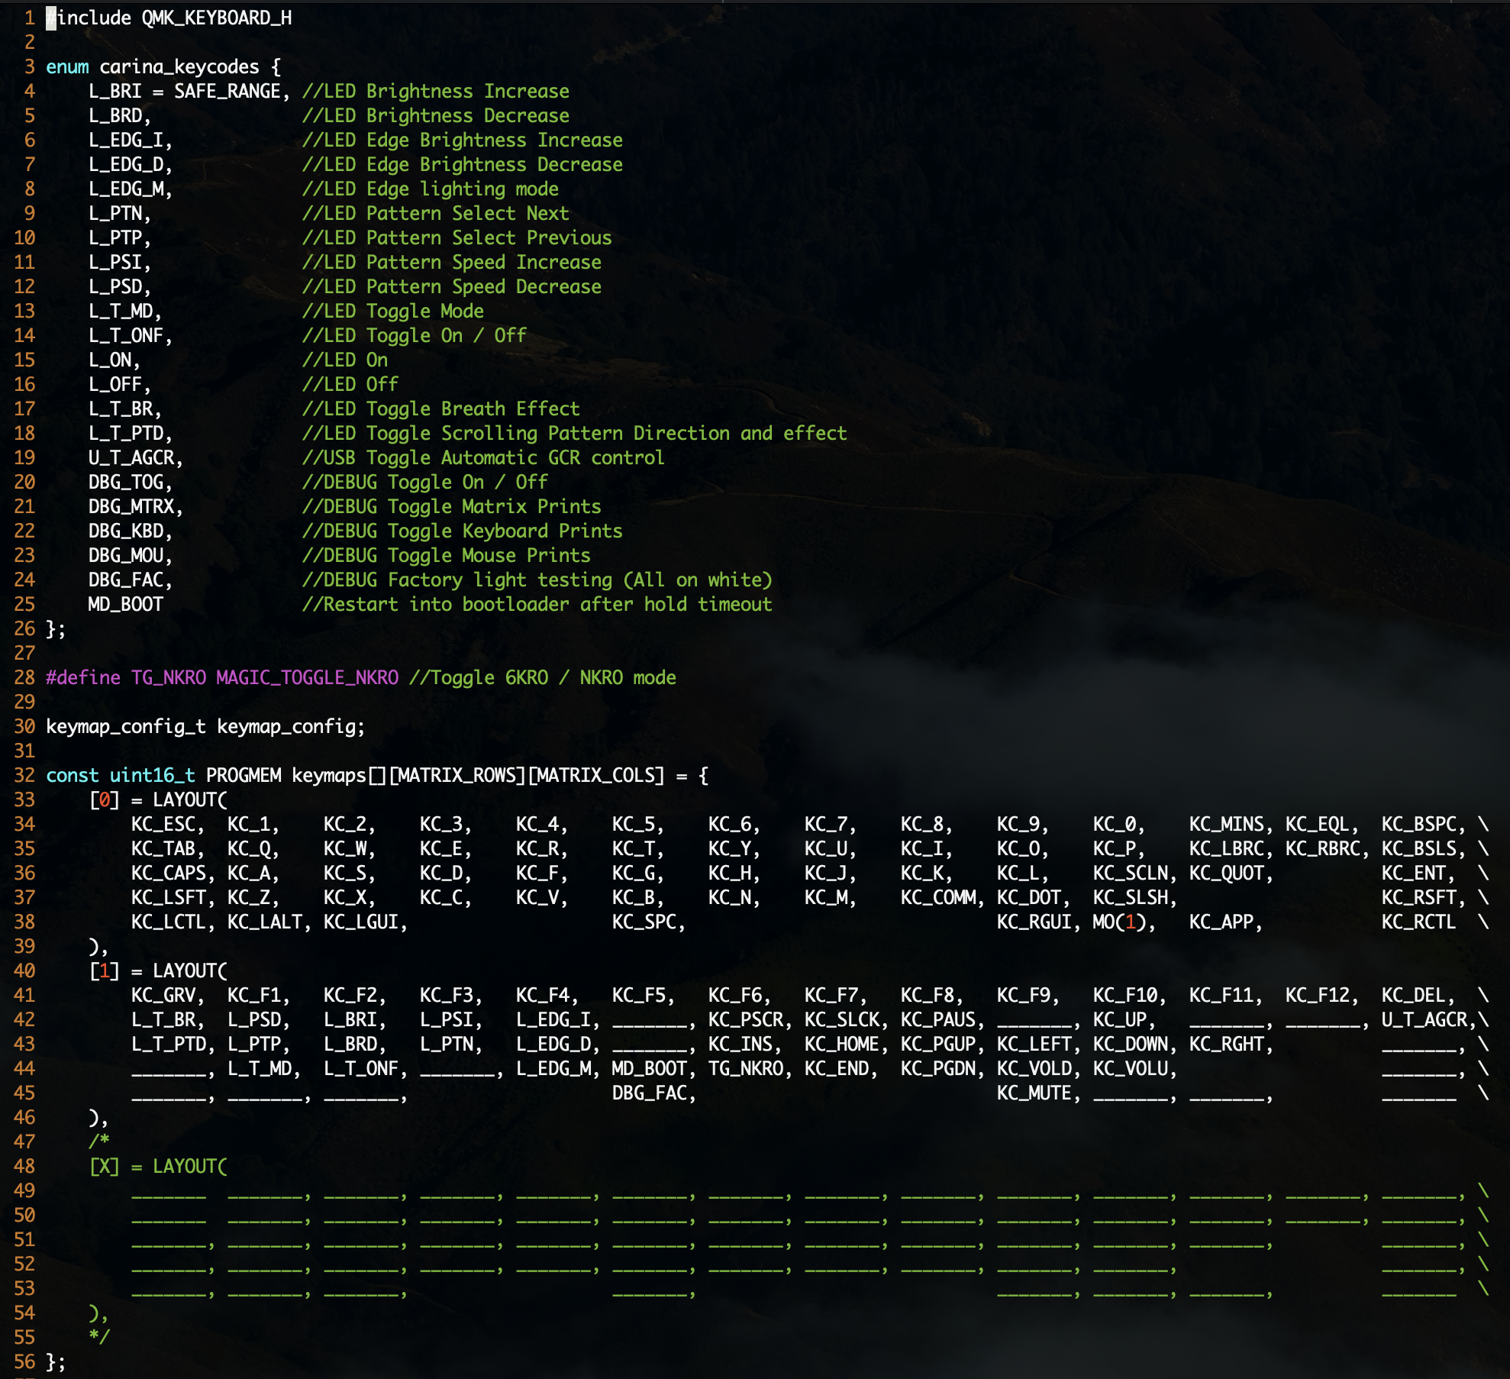
Task: Click TG_NKRO on line 44
Action: (x=746, y=1068)
